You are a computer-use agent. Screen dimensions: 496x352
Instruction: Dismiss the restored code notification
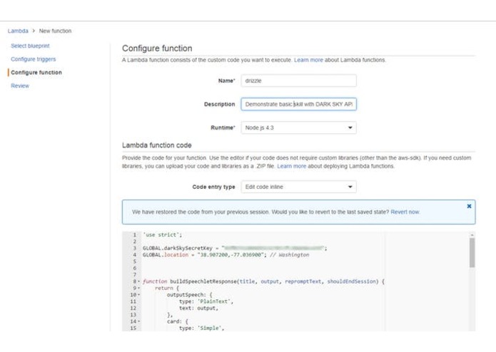tap(469, 206)
